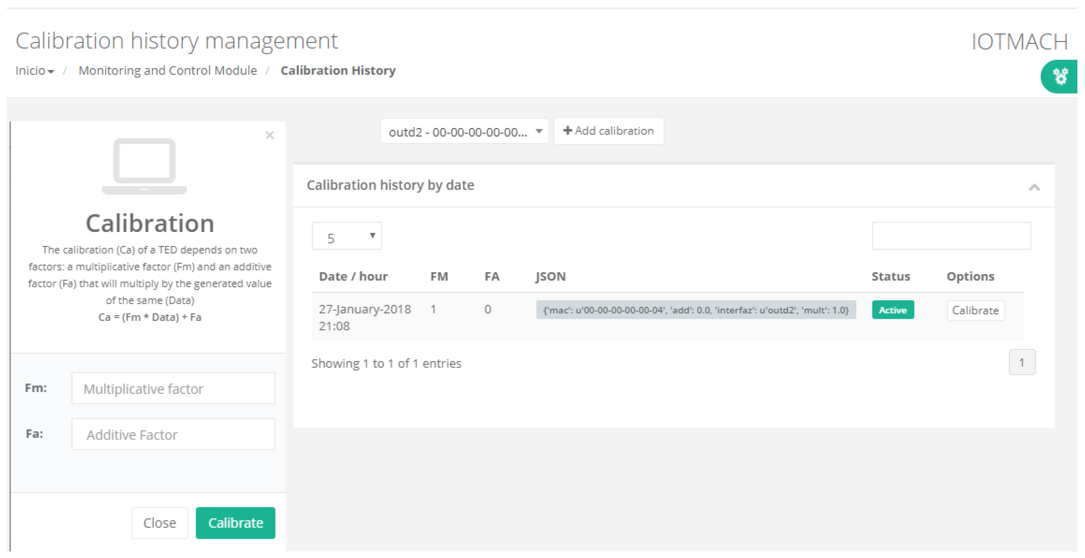The height and width of the screenshot is (558, 1085).
Task: Click Calibrate option in table row
Action: click(975, 311)
